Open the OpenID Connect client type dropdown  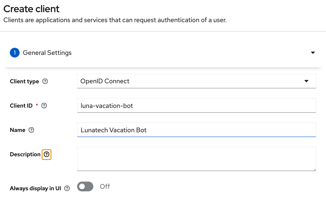[x=196, y=81]
